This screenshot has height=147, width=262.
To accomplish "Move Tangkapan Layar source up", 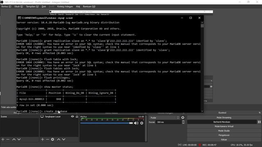I will coord(59,139).
